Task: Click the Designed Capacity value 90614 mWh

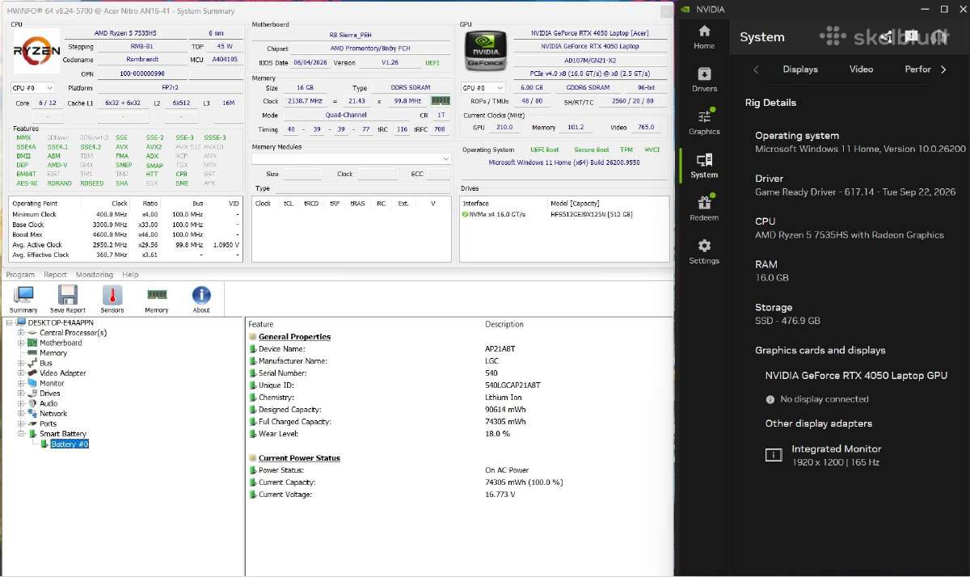Action: coord(505,410)
